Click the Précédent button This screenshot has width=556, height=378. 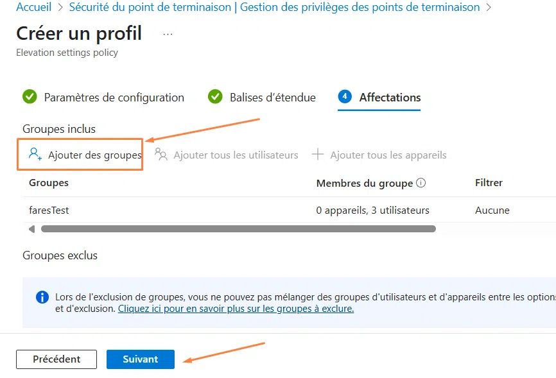click(x=56, y=359)
